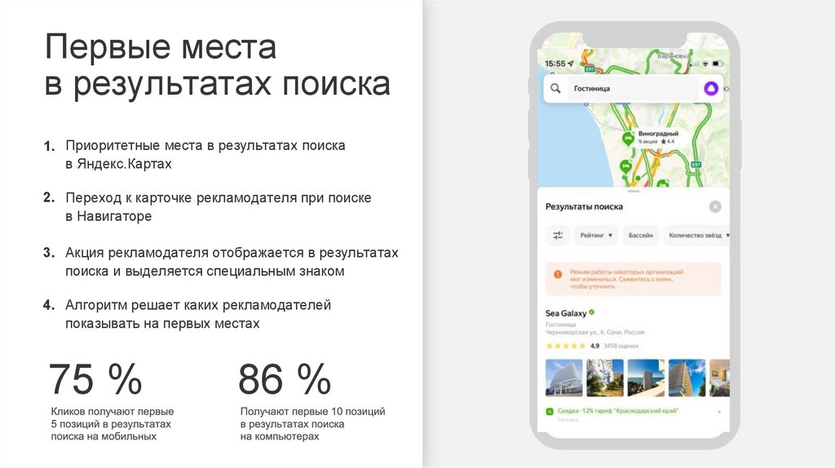This screenshot has width=835, height=468.
Task: Open the Скидка -12% тариф offer link
Action: [x=618, y=411]
